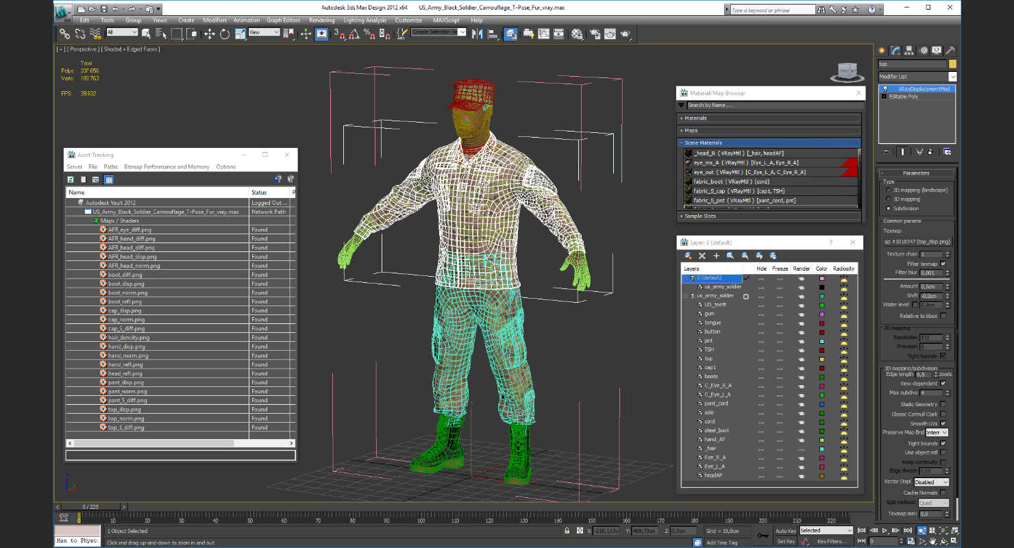The image size is (1014, 548).
Task: Switch to the Display command panel tab
Action: [x=936, y=51]
